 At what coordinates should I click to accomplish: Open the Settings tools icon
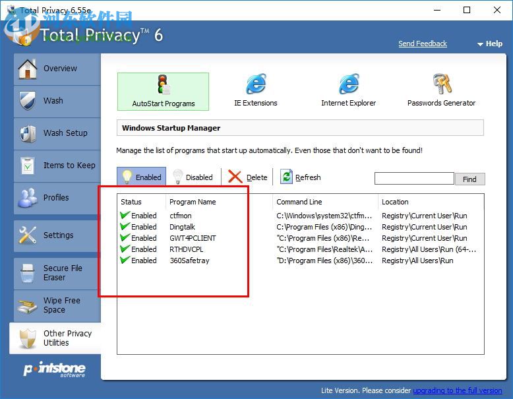(x=28, y=235)
